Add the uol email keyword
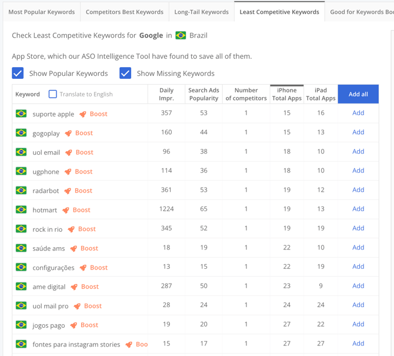 click(358, 152)
